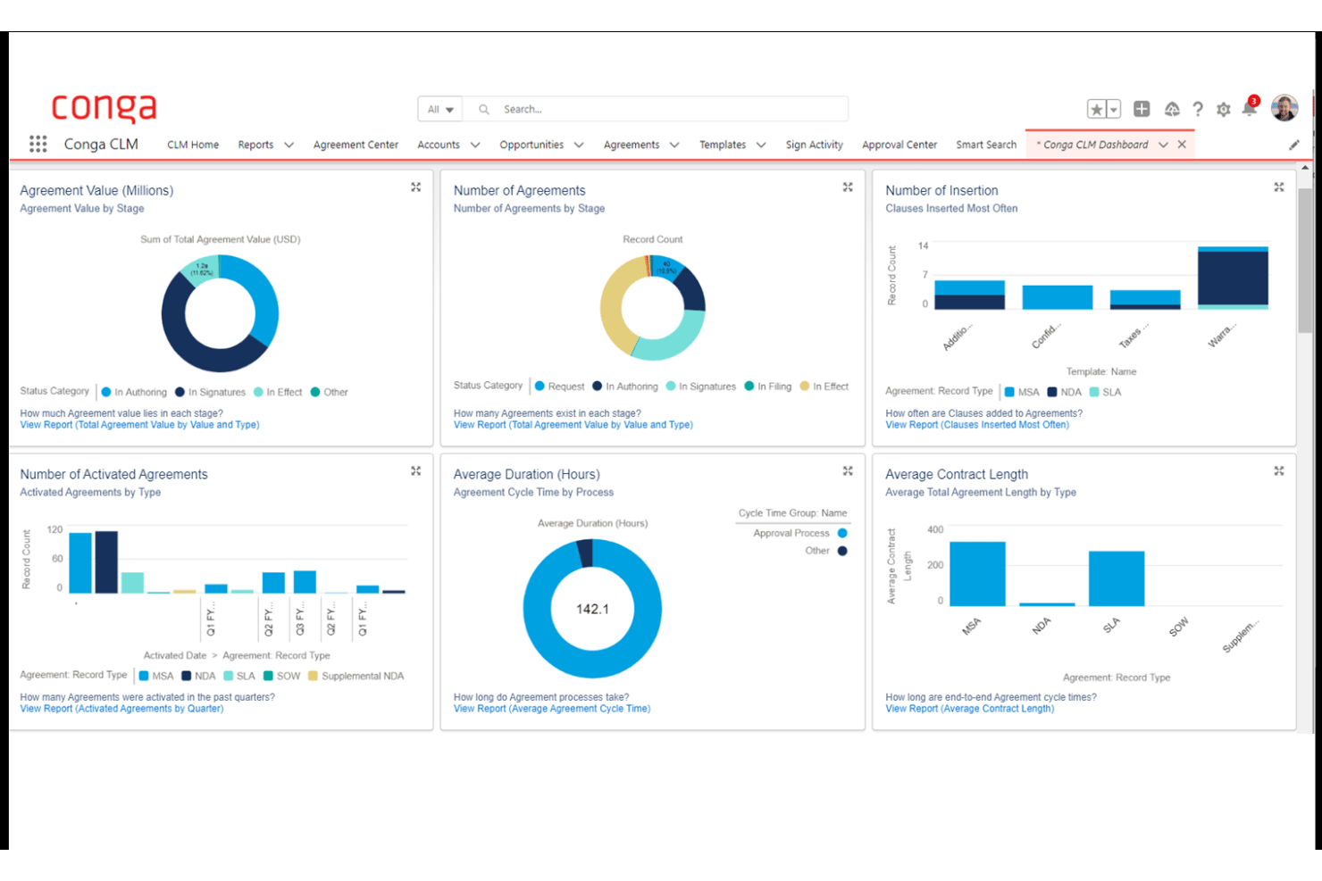The height and width of the screenshot is (881, 1322).
Task: Click the Activated Agreements by Type subtitle
Action: tap(90, 492)
